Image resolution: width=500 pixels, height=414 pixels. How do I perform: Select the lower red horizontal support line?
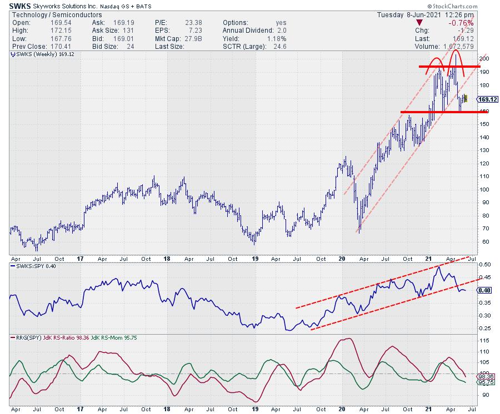439,112
